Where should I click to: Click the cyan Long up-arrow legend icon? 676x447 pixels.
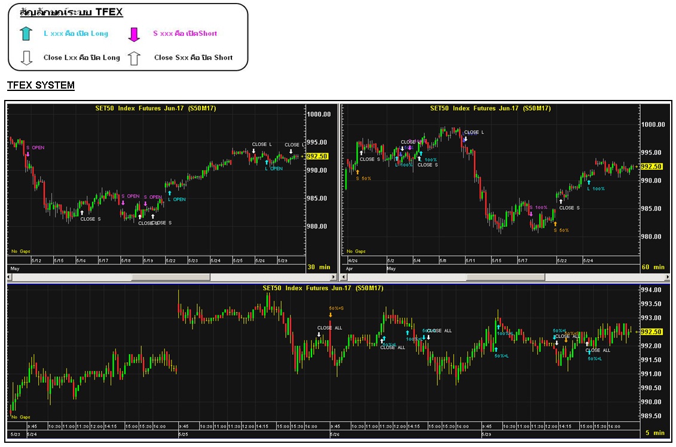point(26,34)
